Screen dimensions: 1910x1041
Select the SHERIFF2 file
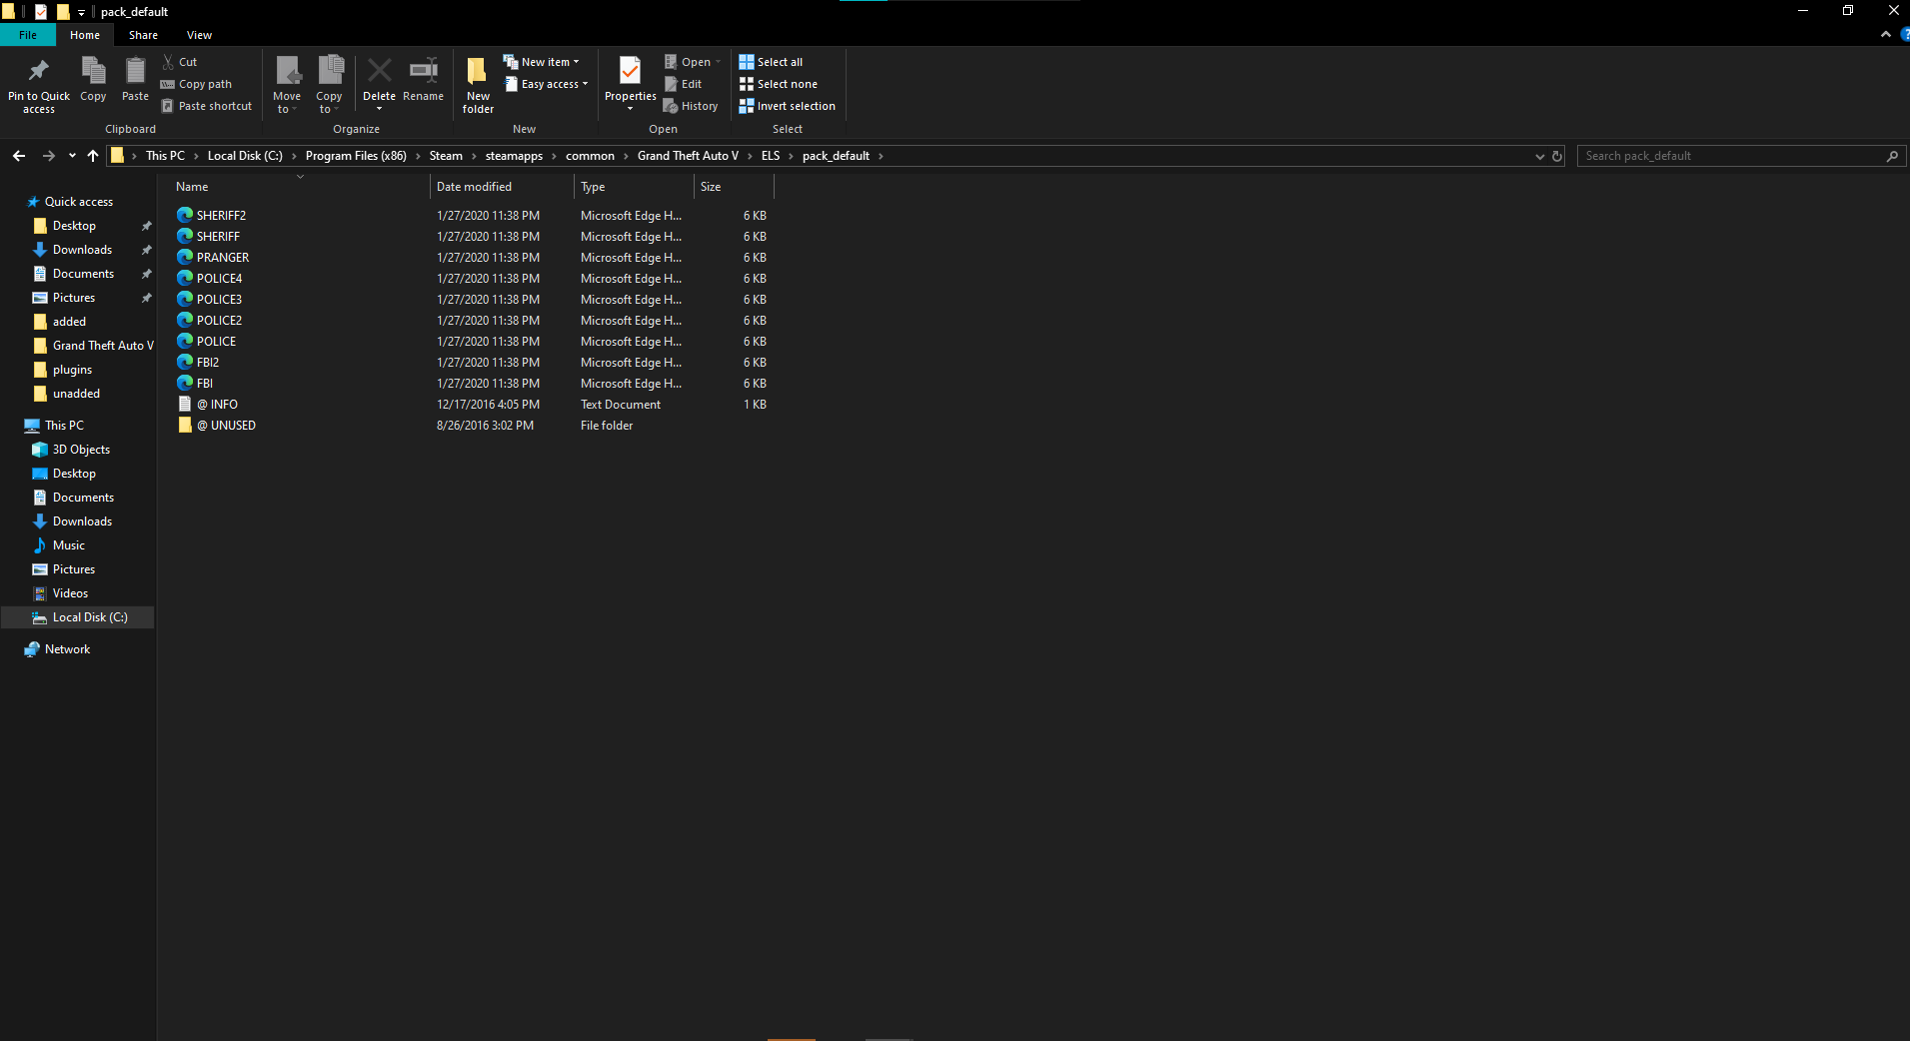221,216
